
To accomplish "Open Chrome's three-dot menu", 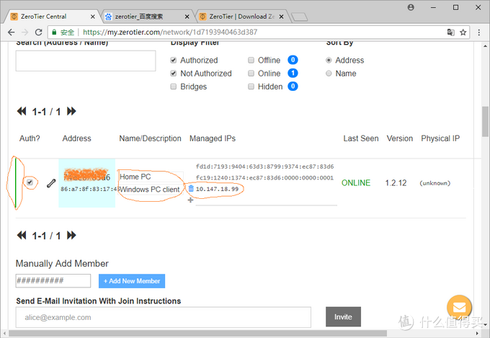I will 478,32.
